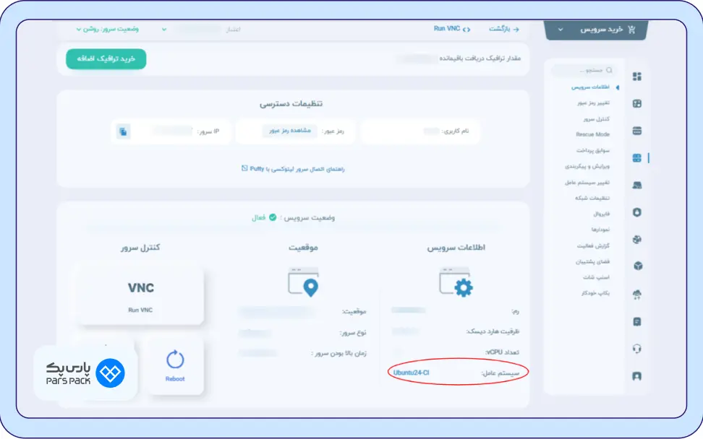Click the shield icon in sidebar
This screenshot has width=703, height=439.
(636, 212)
